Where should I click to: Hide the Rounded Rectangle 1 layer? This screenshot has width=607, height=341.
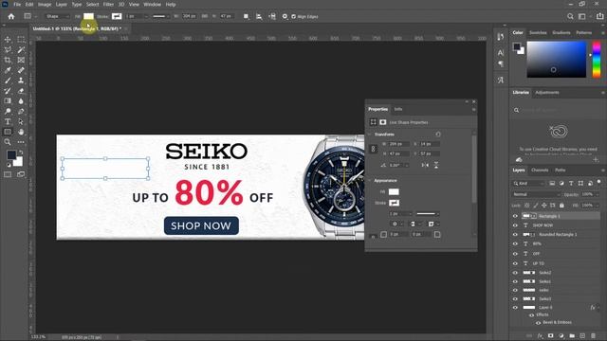515,235
